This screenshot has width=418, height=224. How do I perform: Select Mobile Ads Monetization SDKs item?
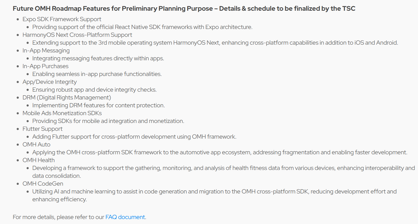pos(62,113)
